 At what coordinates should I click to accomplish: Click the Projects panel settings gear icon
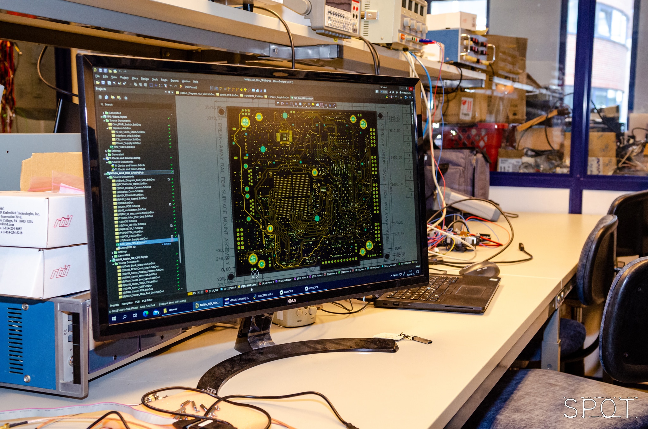[126, 98]
